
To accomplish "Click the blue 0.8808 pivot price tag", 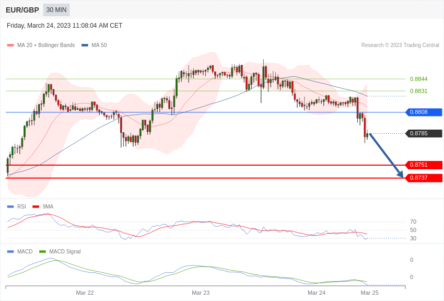I will (x=424, y=112).
